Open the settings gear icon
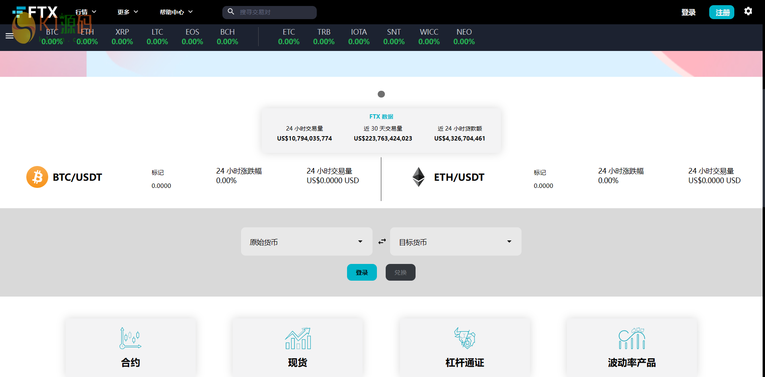Screen dimensions: 765x377 point(748,11)
